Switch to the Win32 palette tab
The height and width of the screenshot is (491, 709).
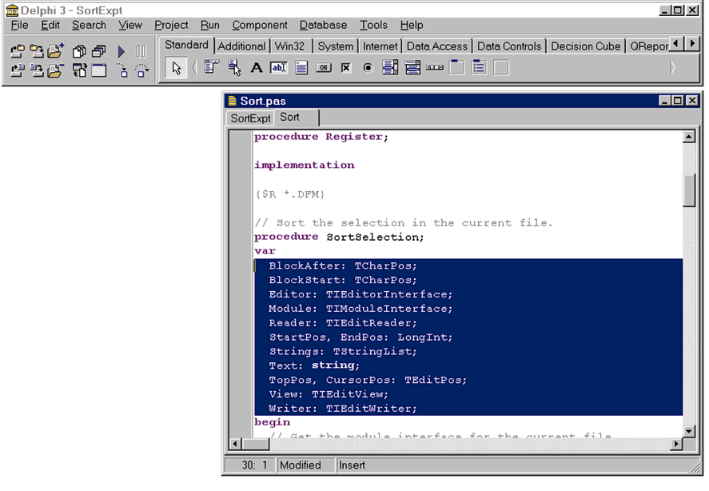293,46
